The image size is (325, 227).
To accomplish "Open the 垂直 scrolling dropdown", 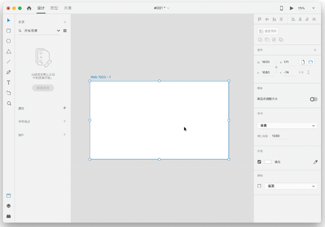I will 287,126.
